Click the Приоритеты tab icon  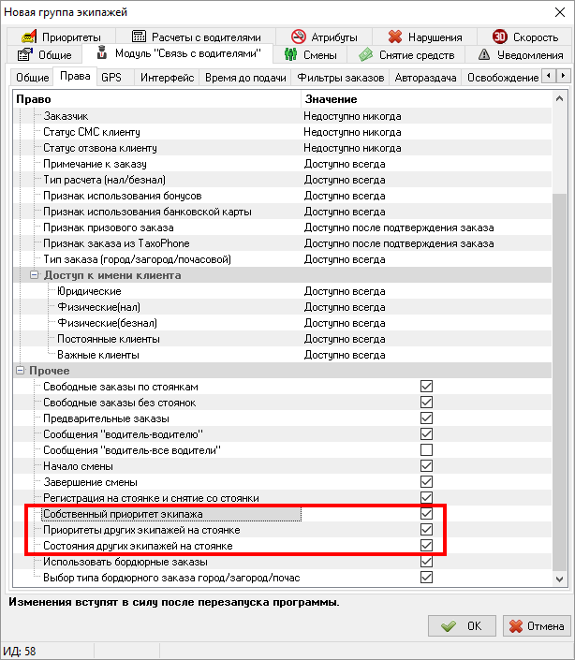[28, 37]
